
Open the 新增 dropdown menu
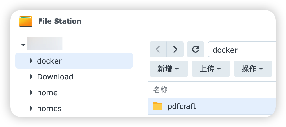pos(169,69)
